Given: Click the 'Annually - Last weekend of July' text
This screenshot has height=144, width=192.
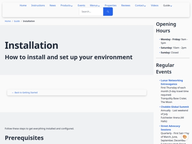Looking at the screenshot, I should 174,112.
